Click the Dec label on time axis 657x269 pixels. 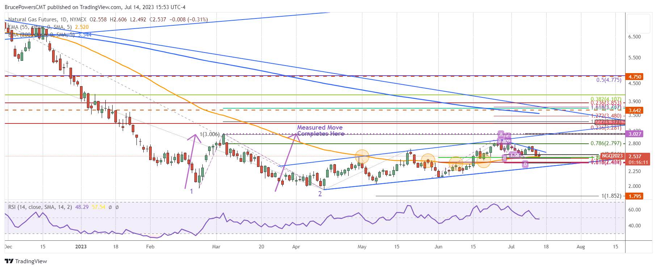tap(8, 247)
